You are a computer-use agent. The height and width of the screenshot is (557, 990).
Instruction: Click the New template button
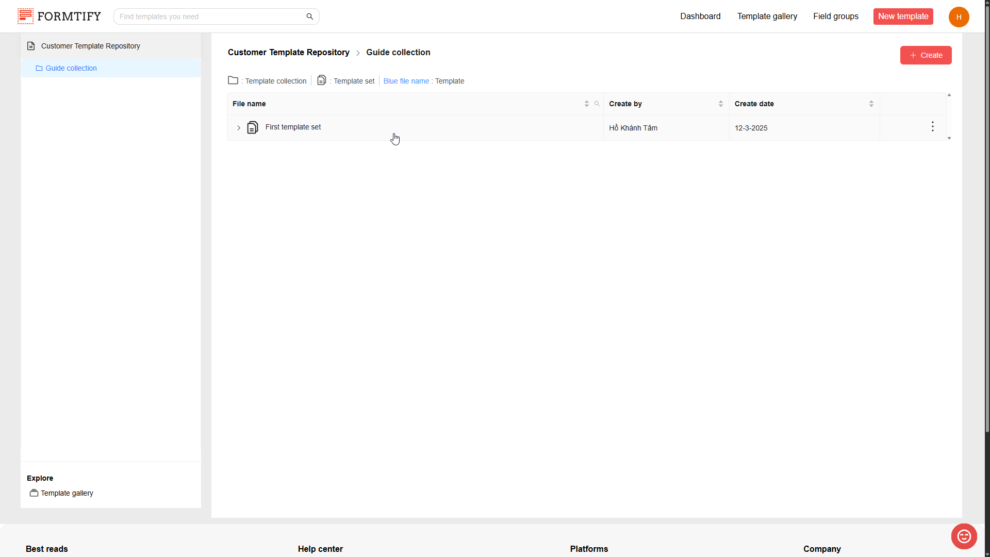(903, 17)
